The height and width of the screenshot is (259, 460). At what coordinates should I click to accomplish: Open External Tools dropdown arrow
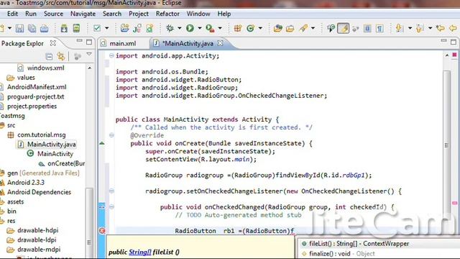tap(220, 28)
